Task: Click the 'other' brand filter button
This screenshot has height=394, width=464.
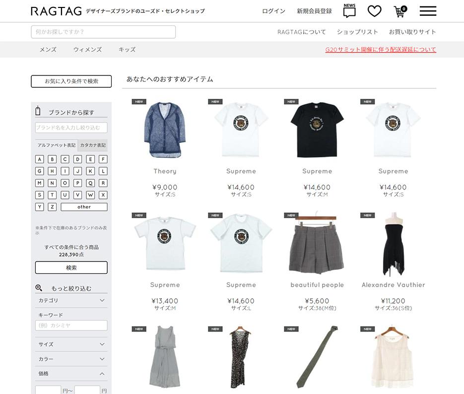Action: point(84,207)
